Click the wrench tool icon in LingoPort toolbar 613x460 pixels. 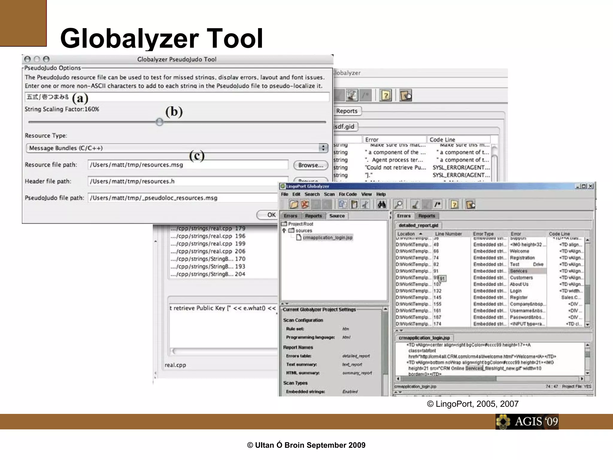point(365,205)
